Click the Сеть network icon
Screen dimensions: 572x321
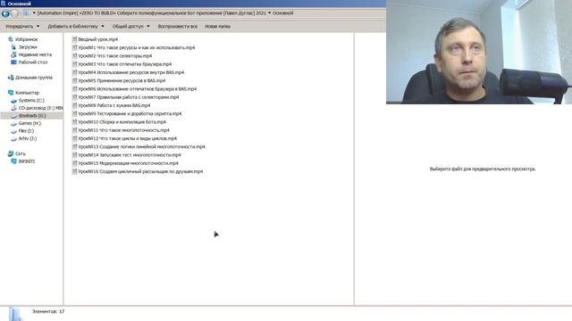[x=11, y=154]
